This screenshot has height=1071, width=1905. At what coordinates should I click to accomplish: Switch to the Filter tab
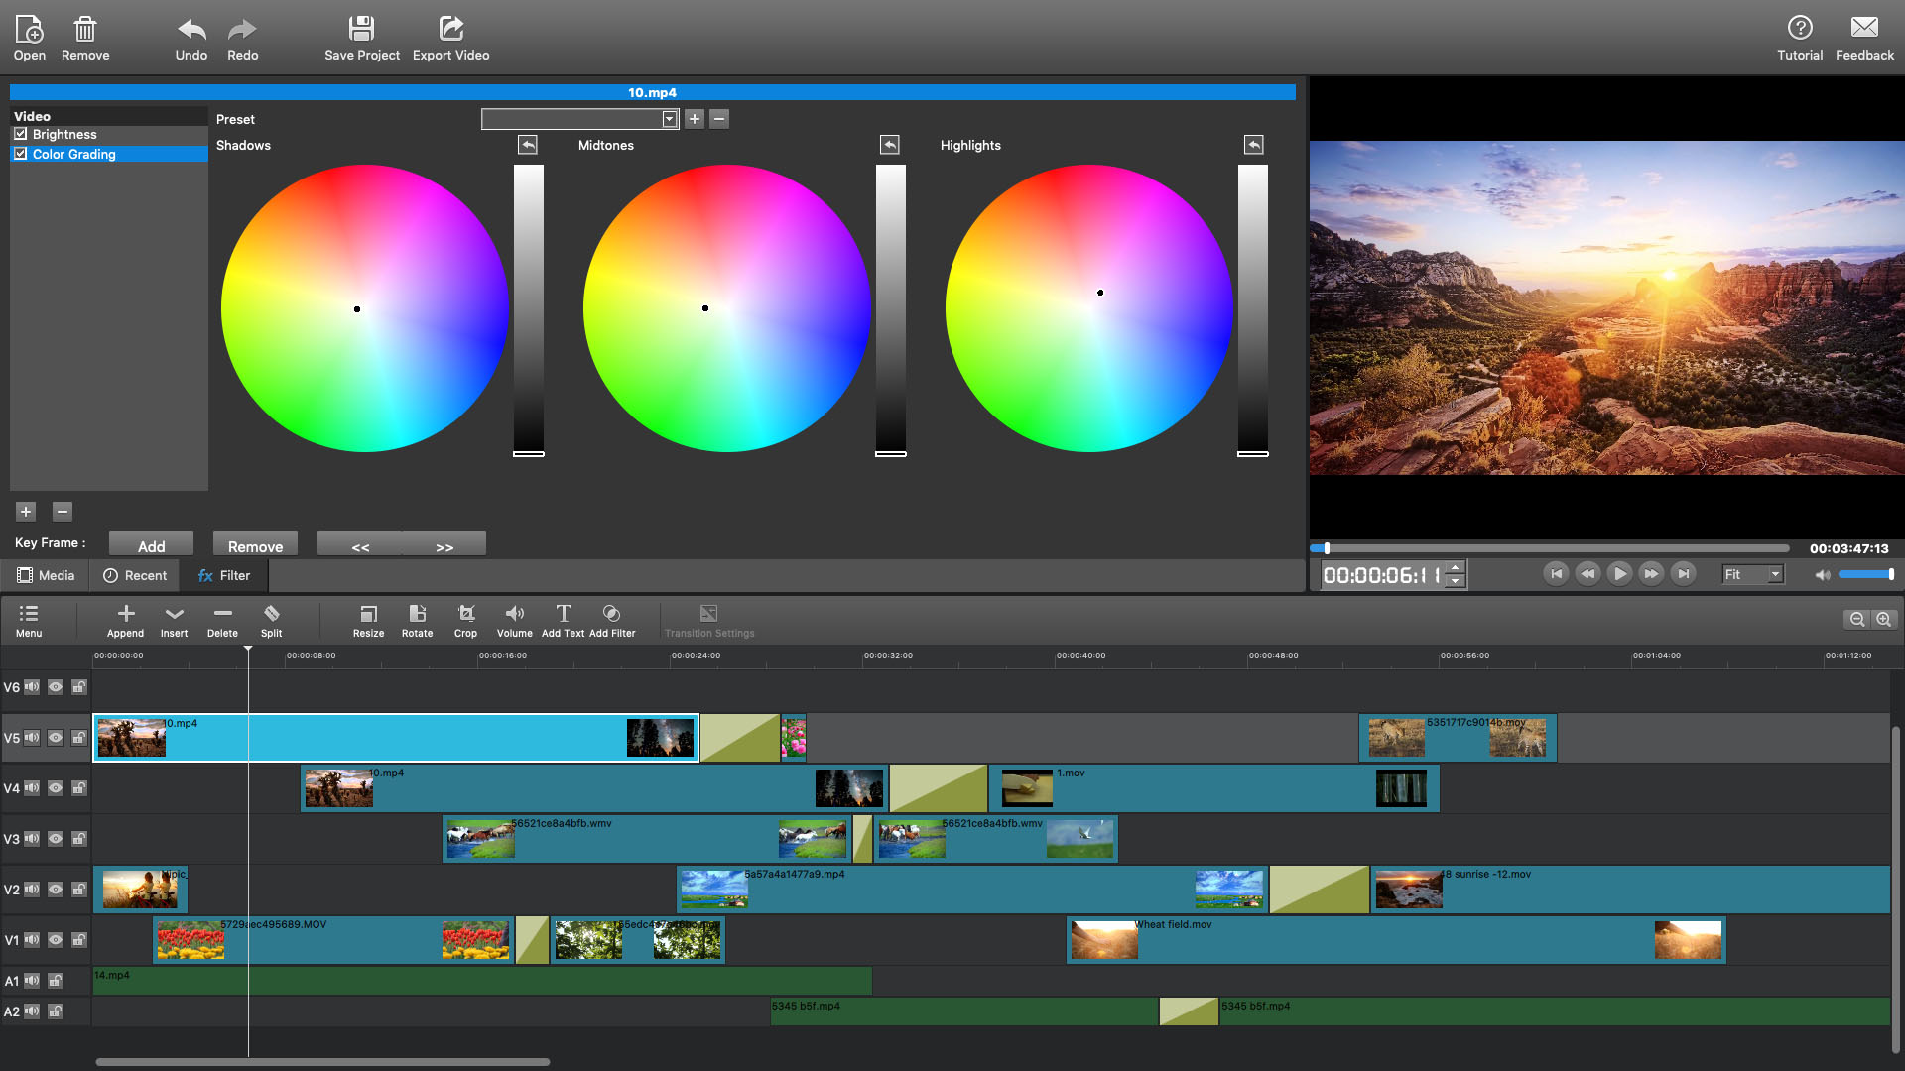pos(225,575)
